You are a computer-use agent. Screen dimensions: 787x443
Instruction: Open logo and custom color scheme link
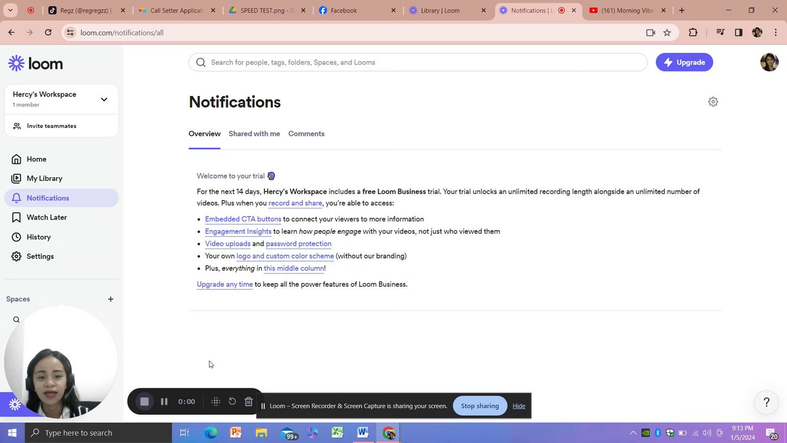coord(285,256)
